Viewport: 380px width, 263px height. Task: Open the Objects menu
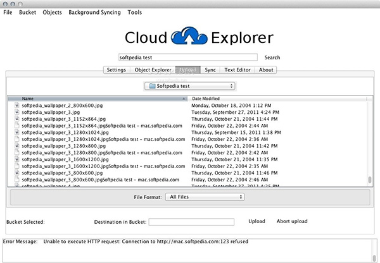coord(52,13)
